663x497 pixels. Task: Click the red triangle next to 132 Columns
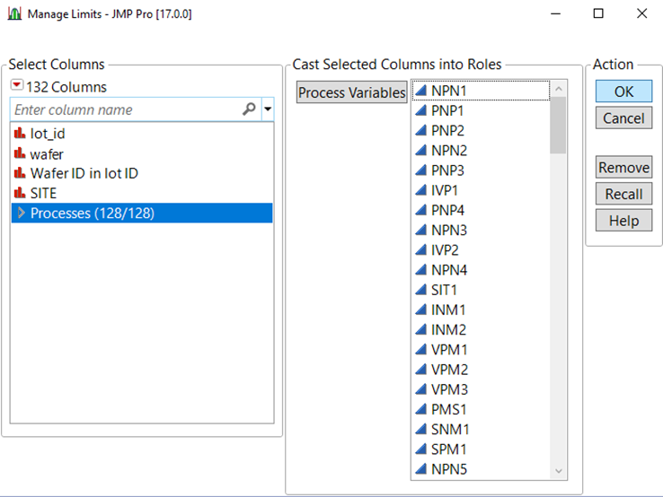pyautogui.click(x=17, y=86)
